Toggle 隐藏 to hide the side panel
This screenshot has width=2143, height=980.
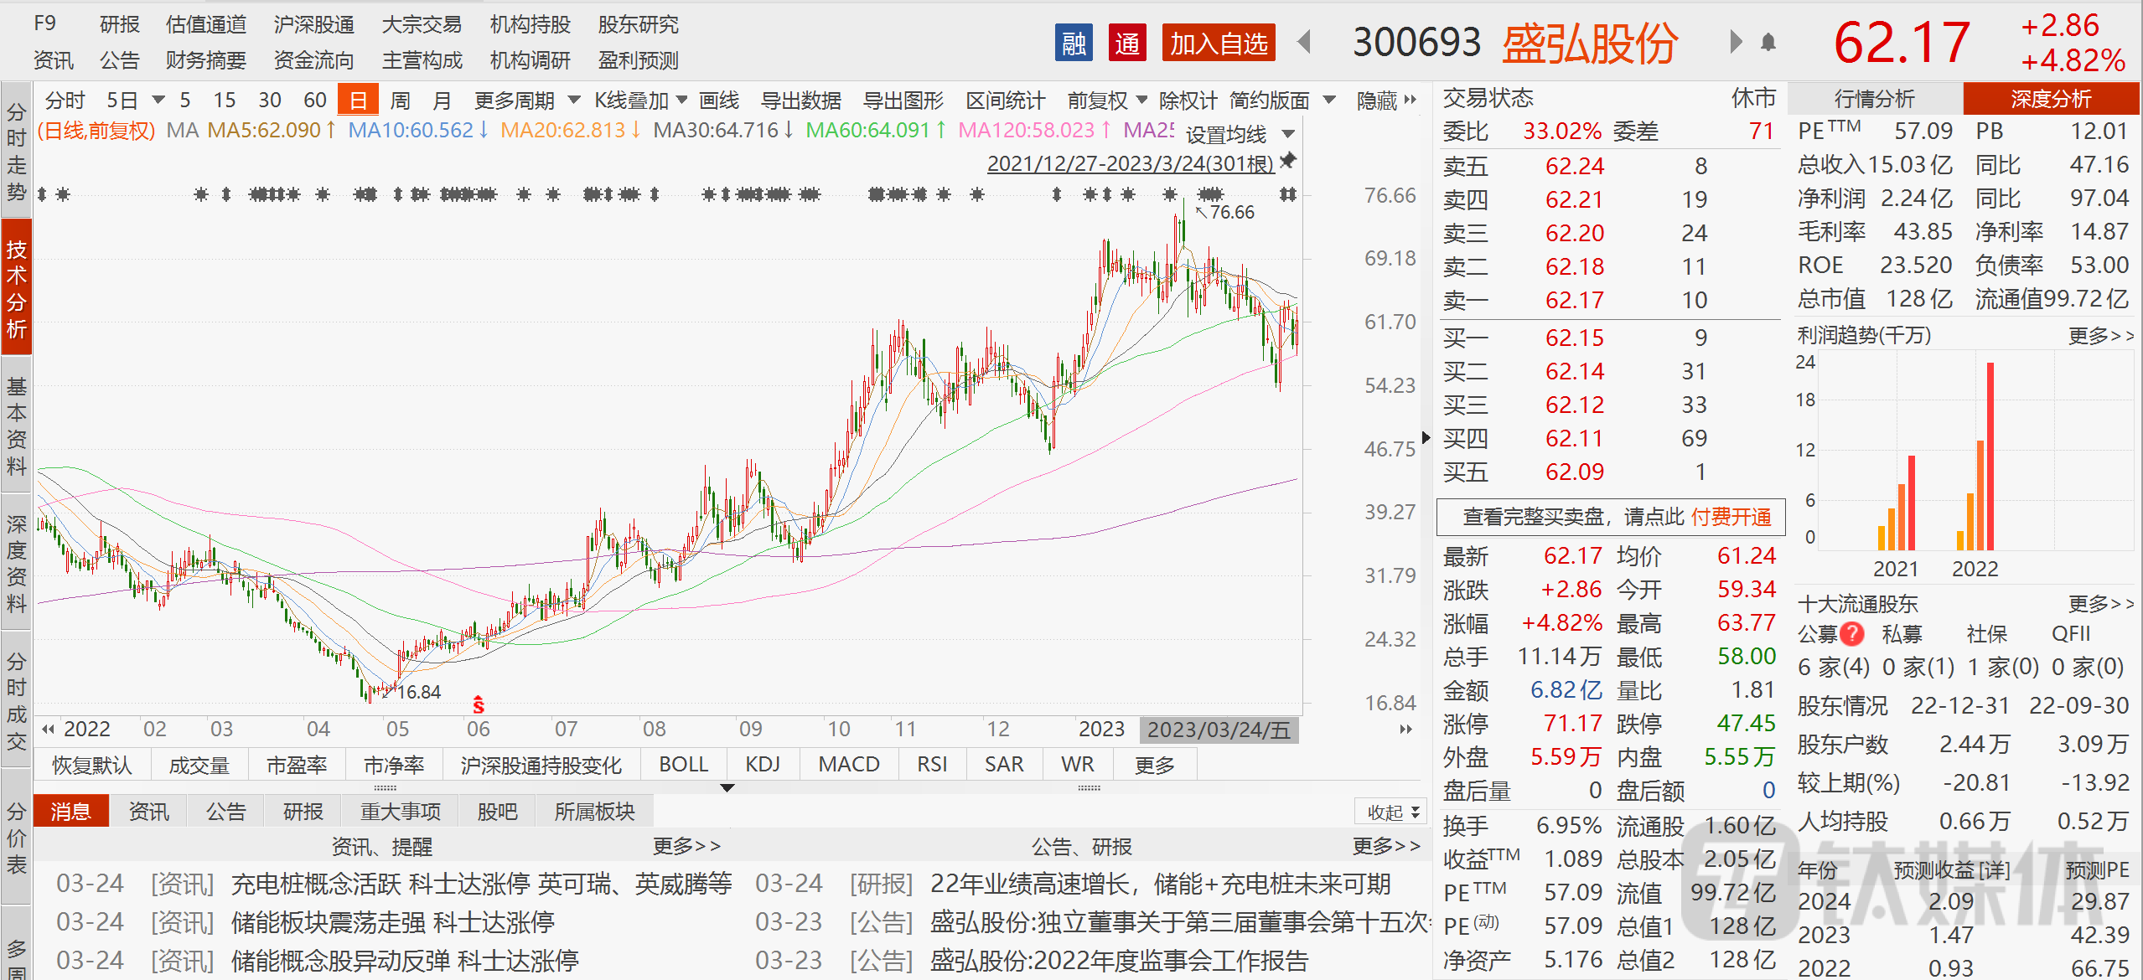(x=1386, y=101)
